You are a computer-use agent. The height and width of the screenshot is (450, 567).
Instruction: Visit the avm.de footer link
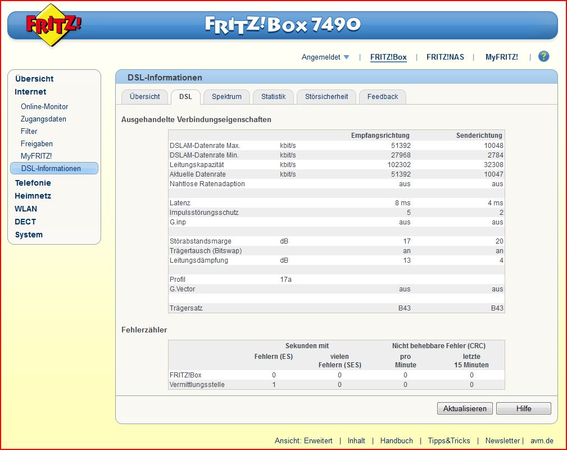click(542, 440)
